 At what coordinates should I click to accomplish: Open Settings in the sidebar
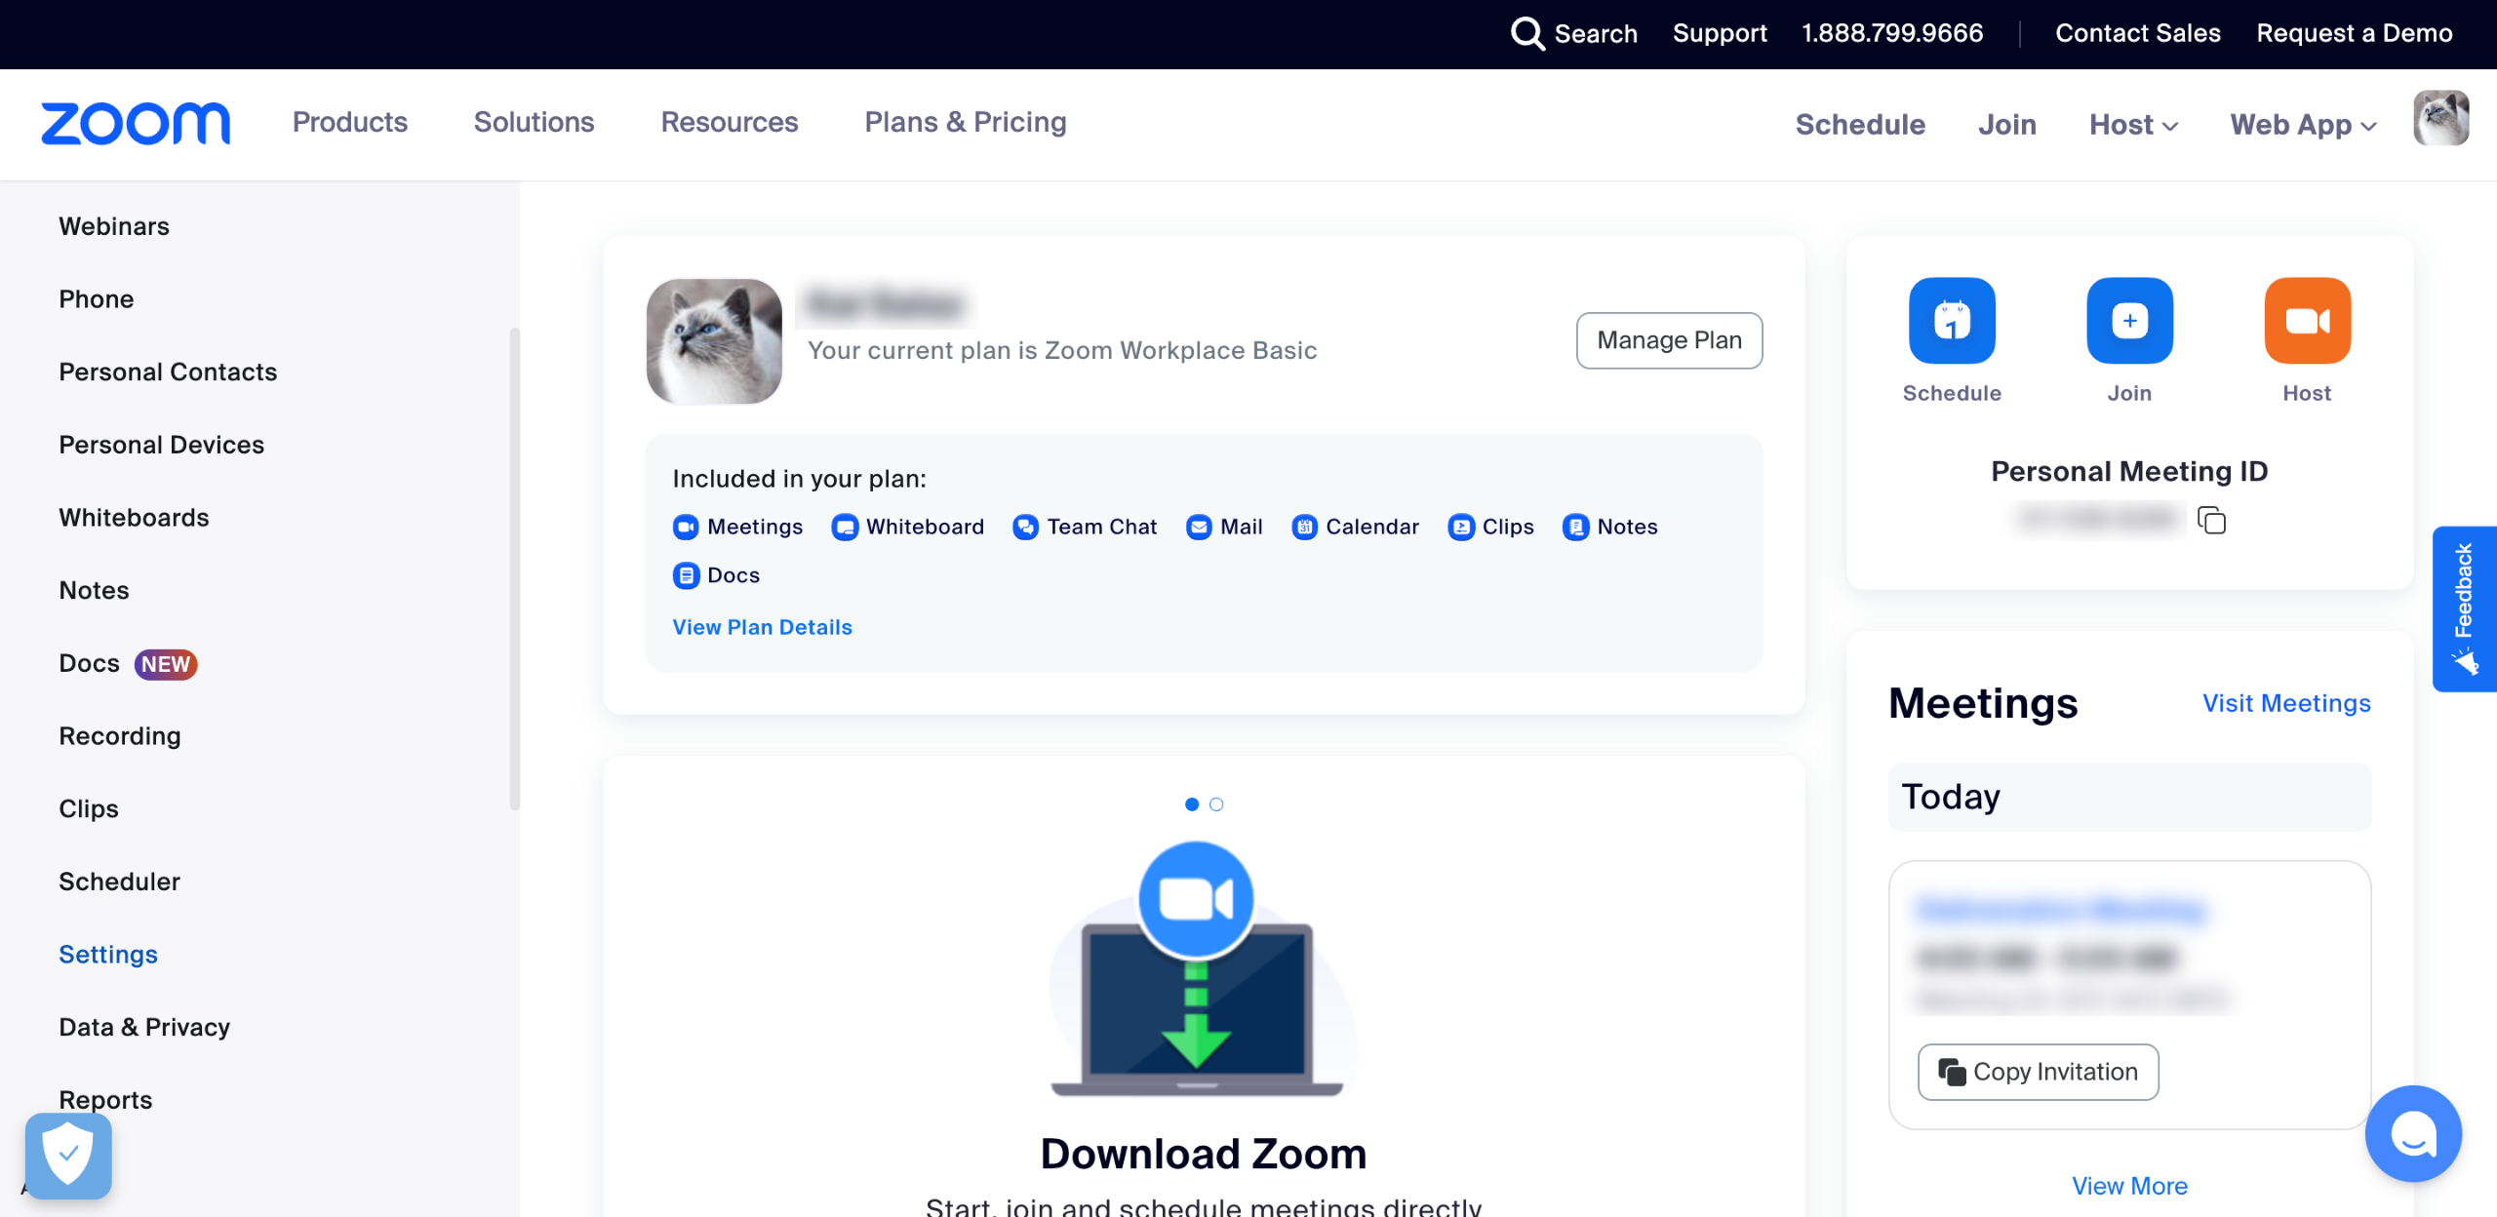(108, 954)
